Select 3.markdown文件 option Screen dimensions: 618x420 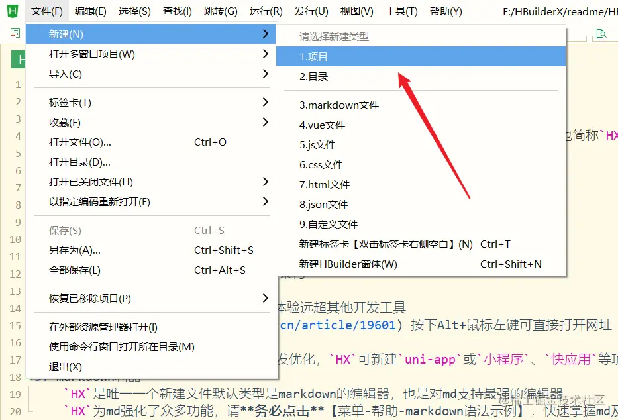click(x=421, y=105)
